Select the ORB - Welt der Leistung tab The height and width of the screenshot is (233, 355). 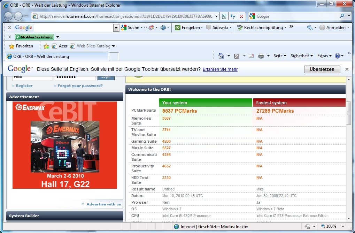(56, 57)
